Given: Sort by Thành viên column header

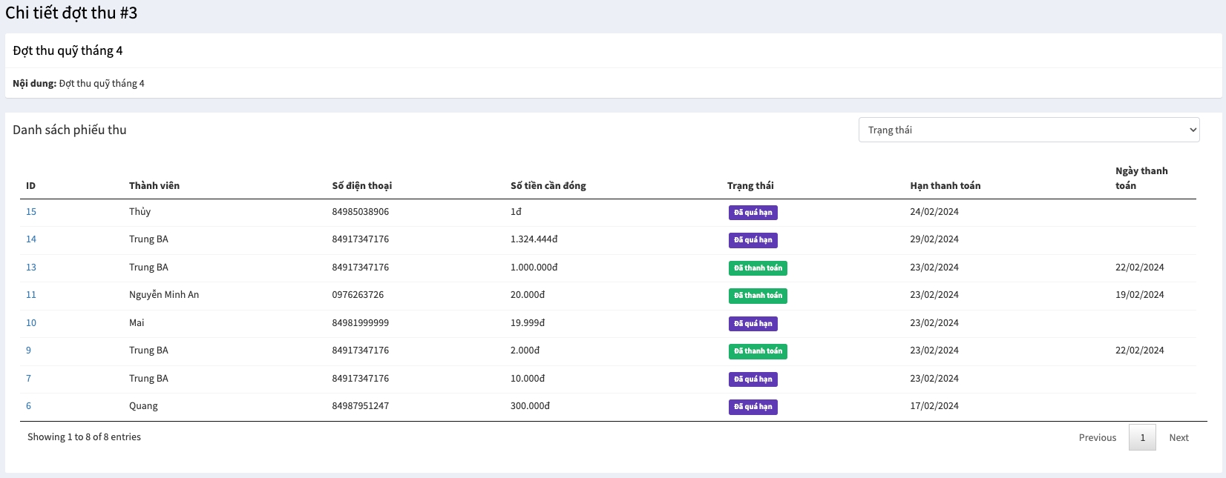Looking at the screenshot, I should point(154,186).
